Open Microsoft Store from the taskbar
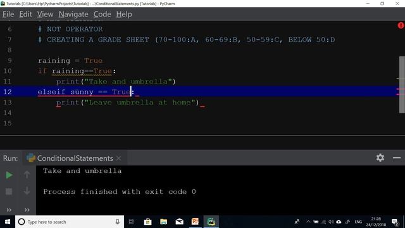The image size is (405, 228). coord(147,222)
